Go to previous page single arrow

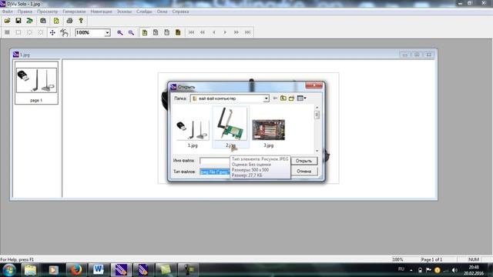tap(214, 32)
